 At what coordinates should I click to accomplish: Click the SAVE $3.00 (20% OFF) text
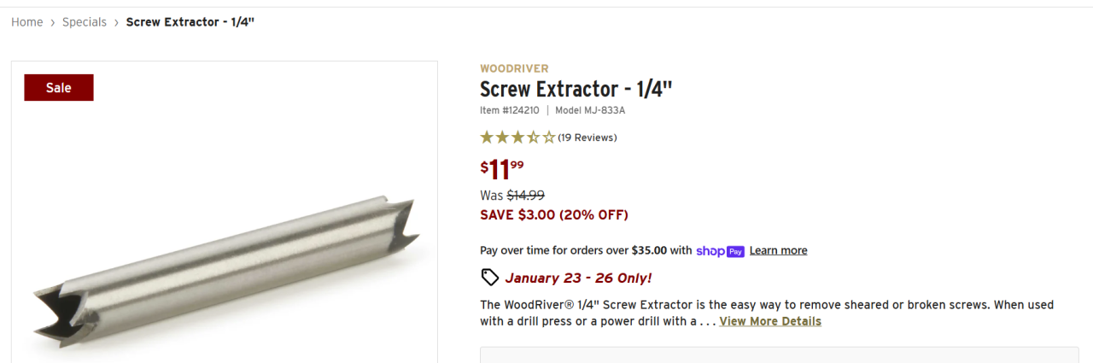click(x=553, y=214)
